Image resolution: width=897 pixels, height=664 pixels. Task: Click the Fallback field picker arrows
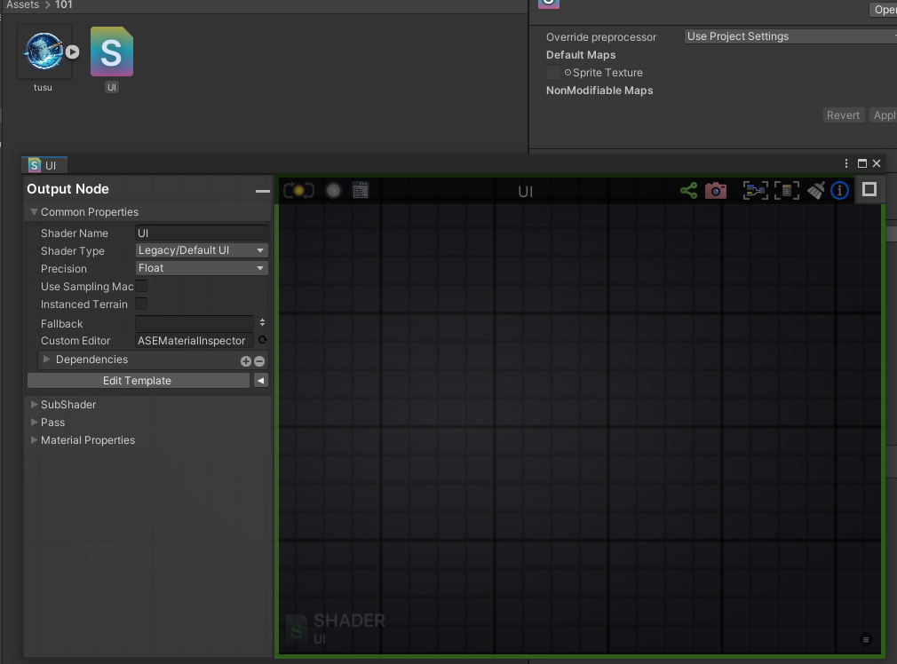coord(262,322)
